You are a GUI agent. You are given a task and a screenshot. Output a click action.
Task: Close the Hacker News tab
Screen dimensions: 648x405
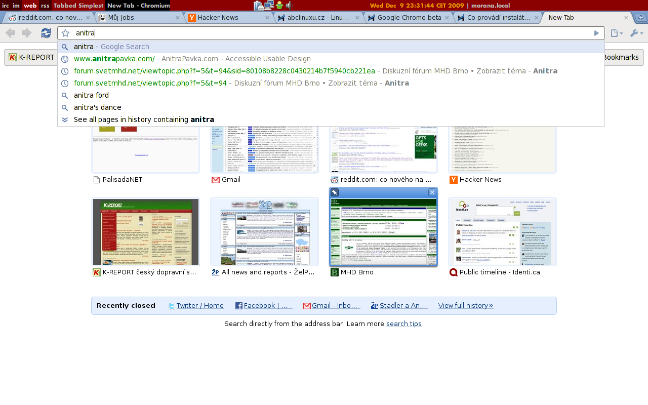[267, 18]
